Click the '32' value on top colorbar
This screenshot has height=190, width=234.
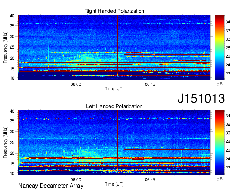coord(228,31)
